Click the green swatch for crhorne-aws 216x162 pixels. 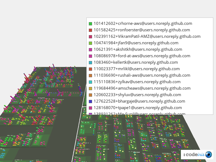pyautogui.click(x=90, y=24)
